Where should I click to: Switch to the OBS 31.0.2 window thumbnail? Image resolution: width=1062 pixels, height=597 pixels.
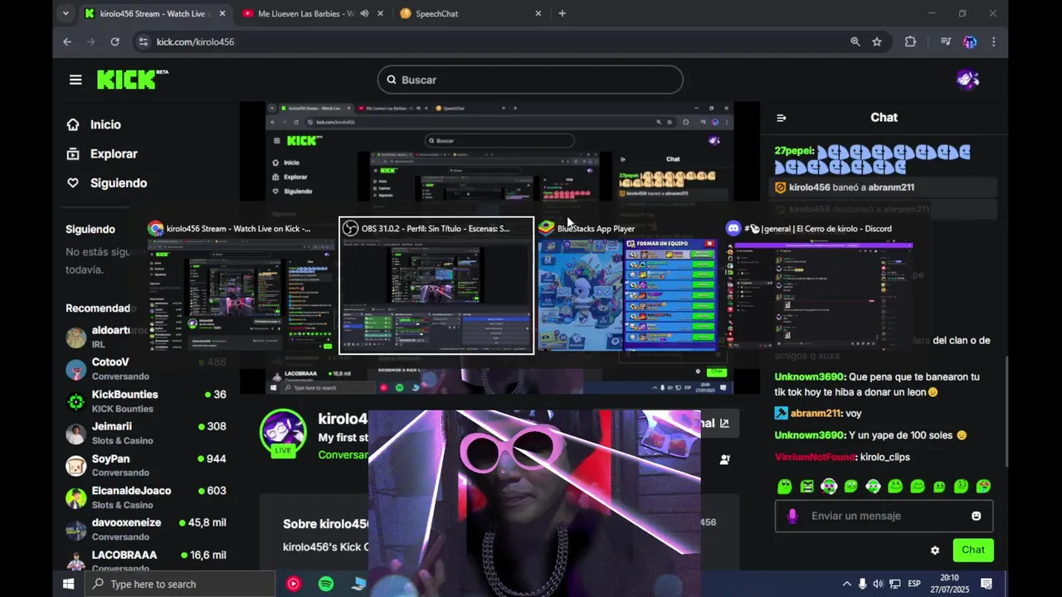pos(436,285)
